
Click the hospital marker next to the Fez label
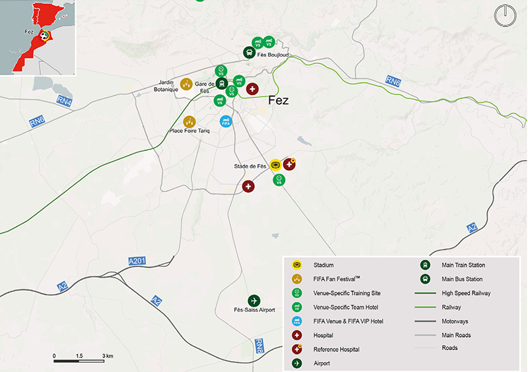coord(252,89)
